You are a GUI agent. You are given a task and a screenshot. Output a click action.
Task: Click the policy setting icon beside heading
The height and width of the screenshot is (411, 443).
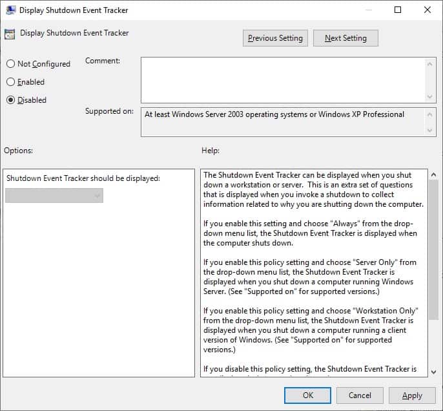[x=10, y=34]
